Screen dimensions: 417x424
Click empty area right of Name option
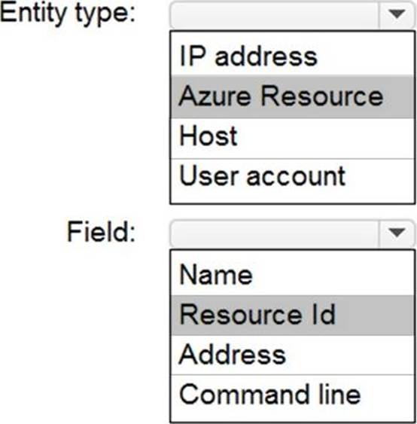click(x=333, y=276)
